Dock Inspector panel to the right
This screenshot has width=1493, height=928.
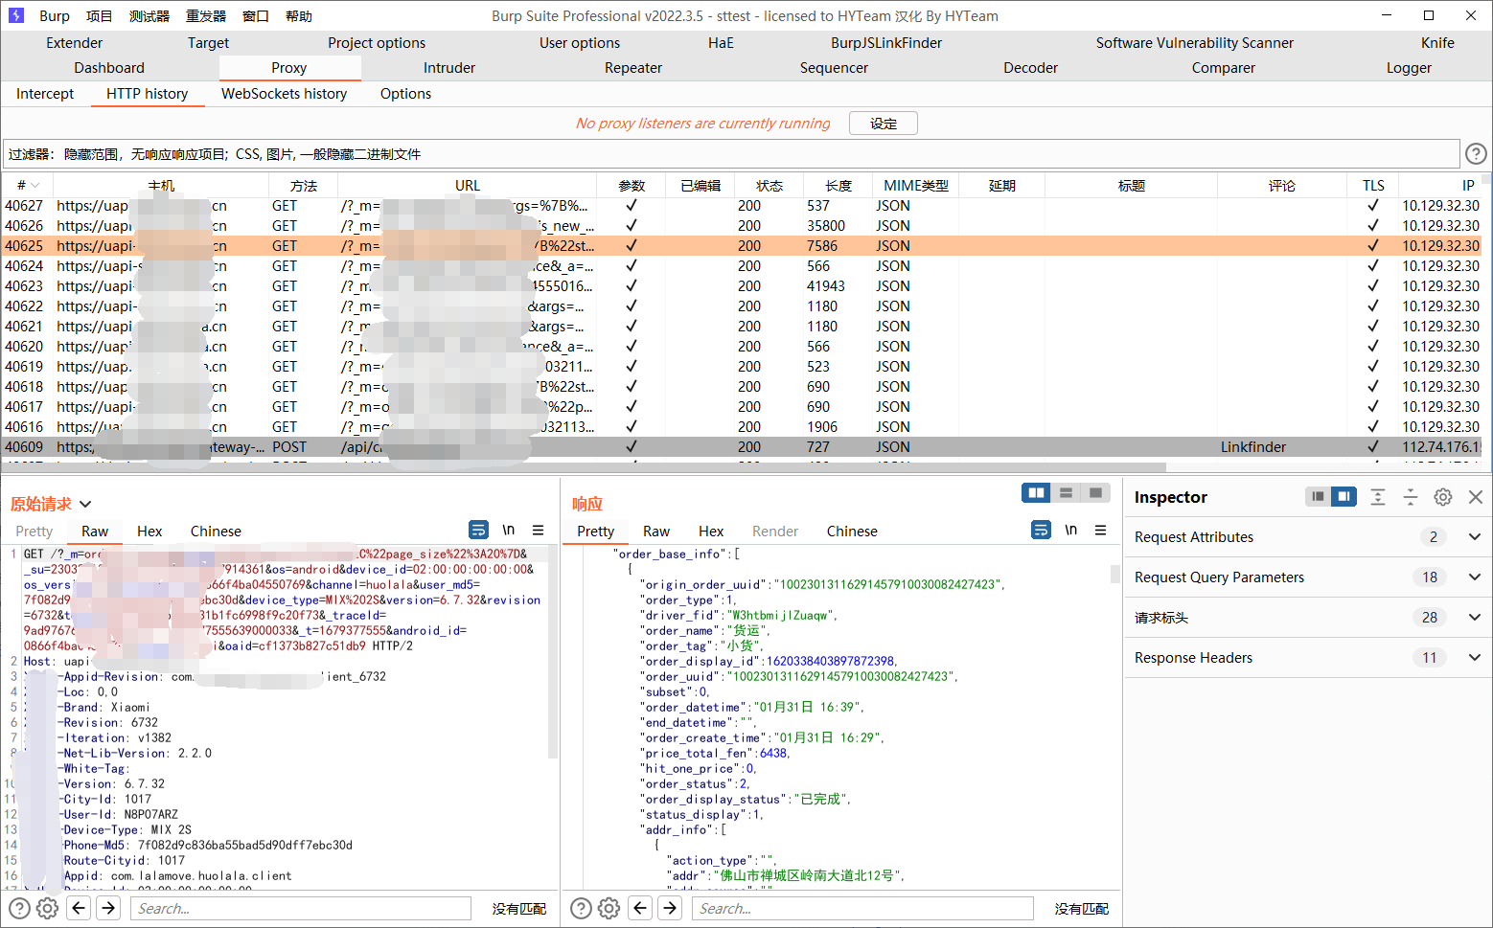(x=1344, y=496)
